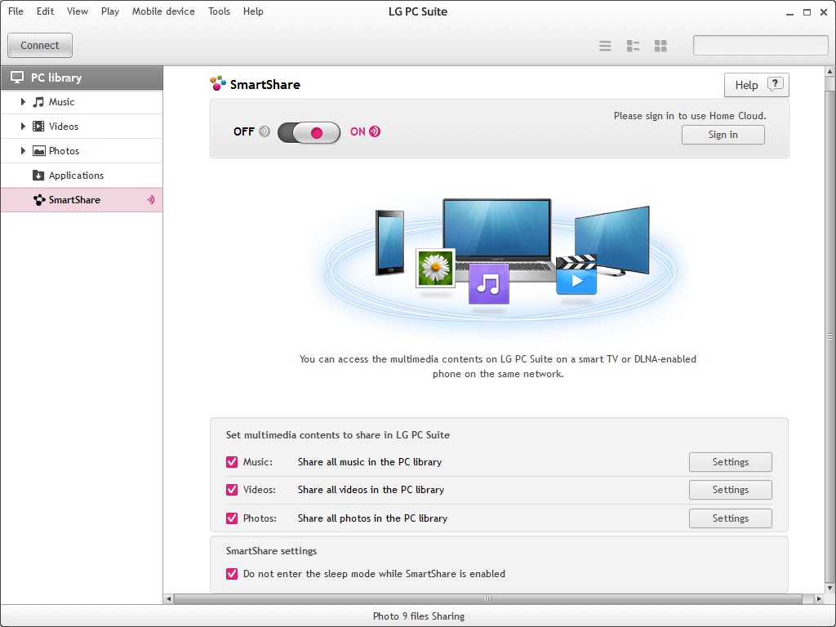Switch to grid view layout
The height and width of the screenshot is (627, 836).
[x=660, y=46]
